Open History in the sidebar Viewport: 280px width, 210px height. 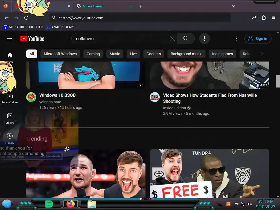coord(10,139)
